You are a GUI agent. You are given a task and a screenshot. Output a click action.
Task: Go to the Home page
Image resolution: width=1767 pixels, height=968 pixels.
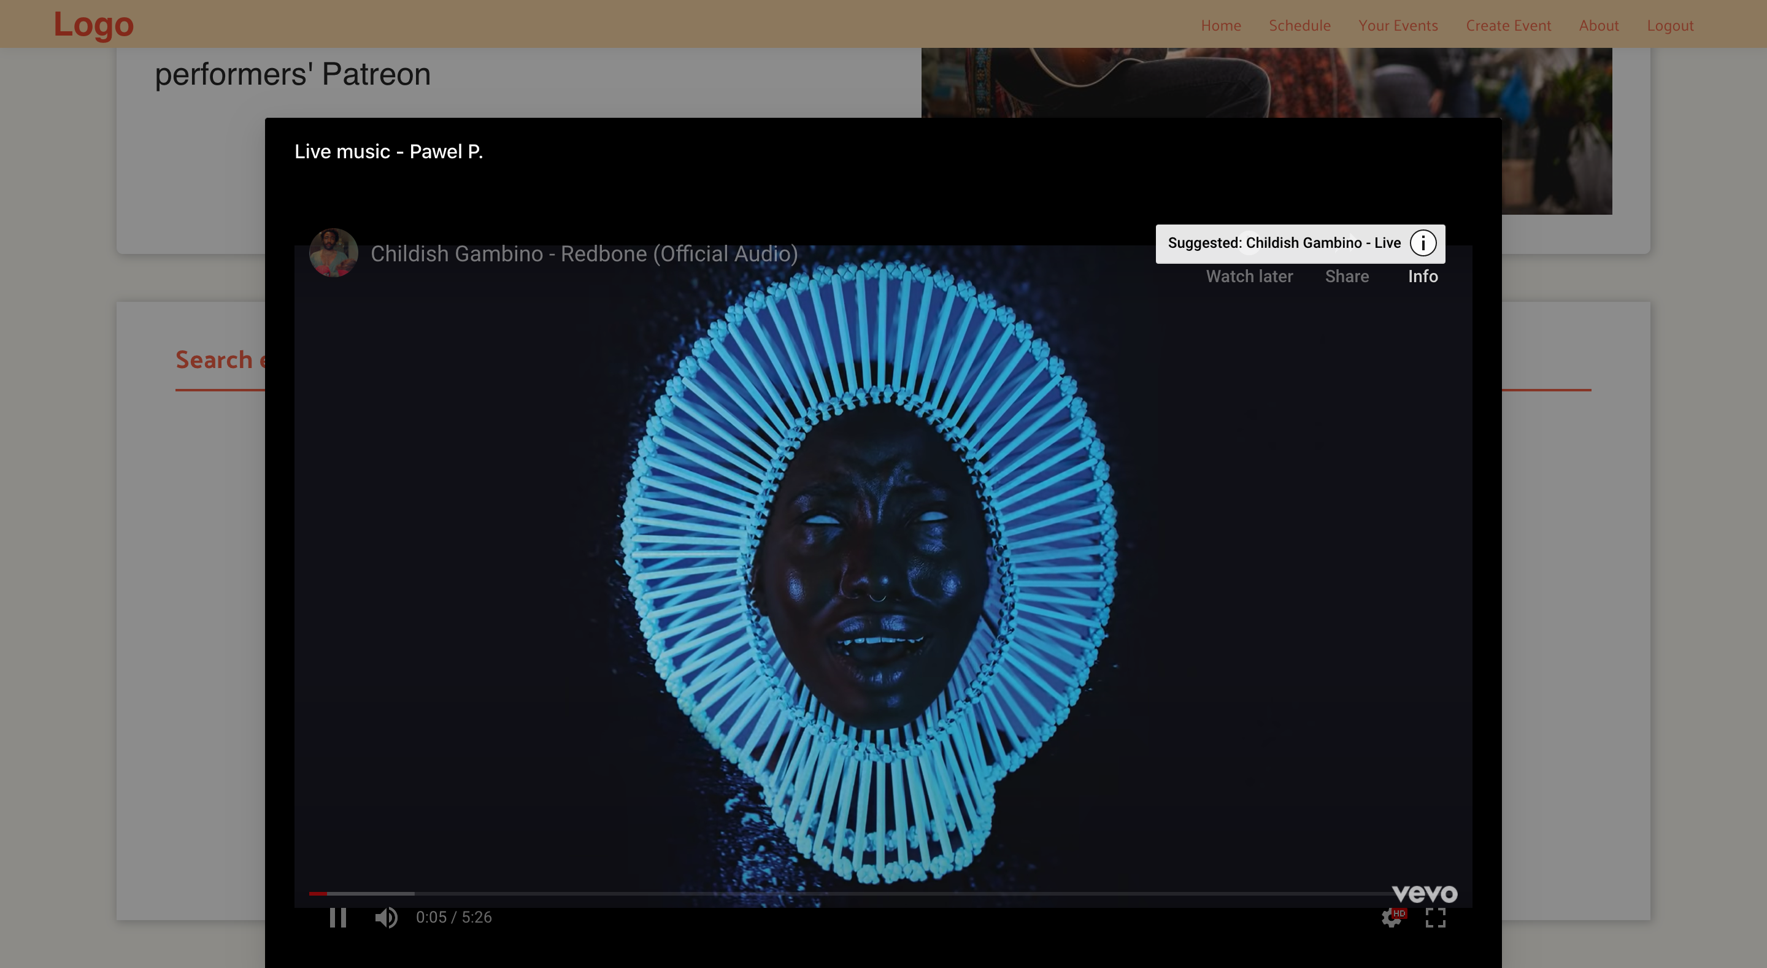tap(1220, 25)
